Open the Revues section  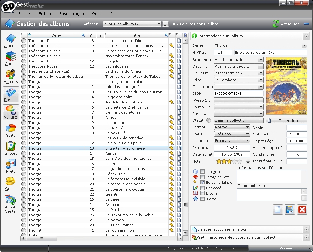pos(11,94)
